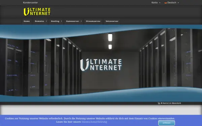This screenshot has height=126, width=202.
Task: Go to the Home menu item
Action: [27, 22]
